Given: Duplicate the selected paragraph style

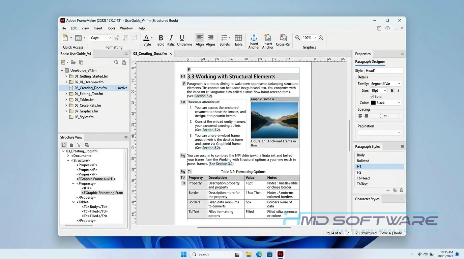Looking at the screenshot, I should click(395, 190).
